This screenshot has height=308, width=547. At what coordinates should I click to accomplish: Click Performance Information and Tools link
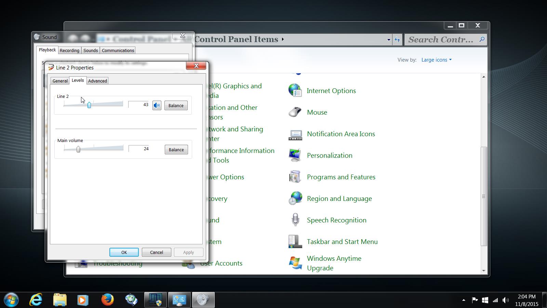pos(241,155)
